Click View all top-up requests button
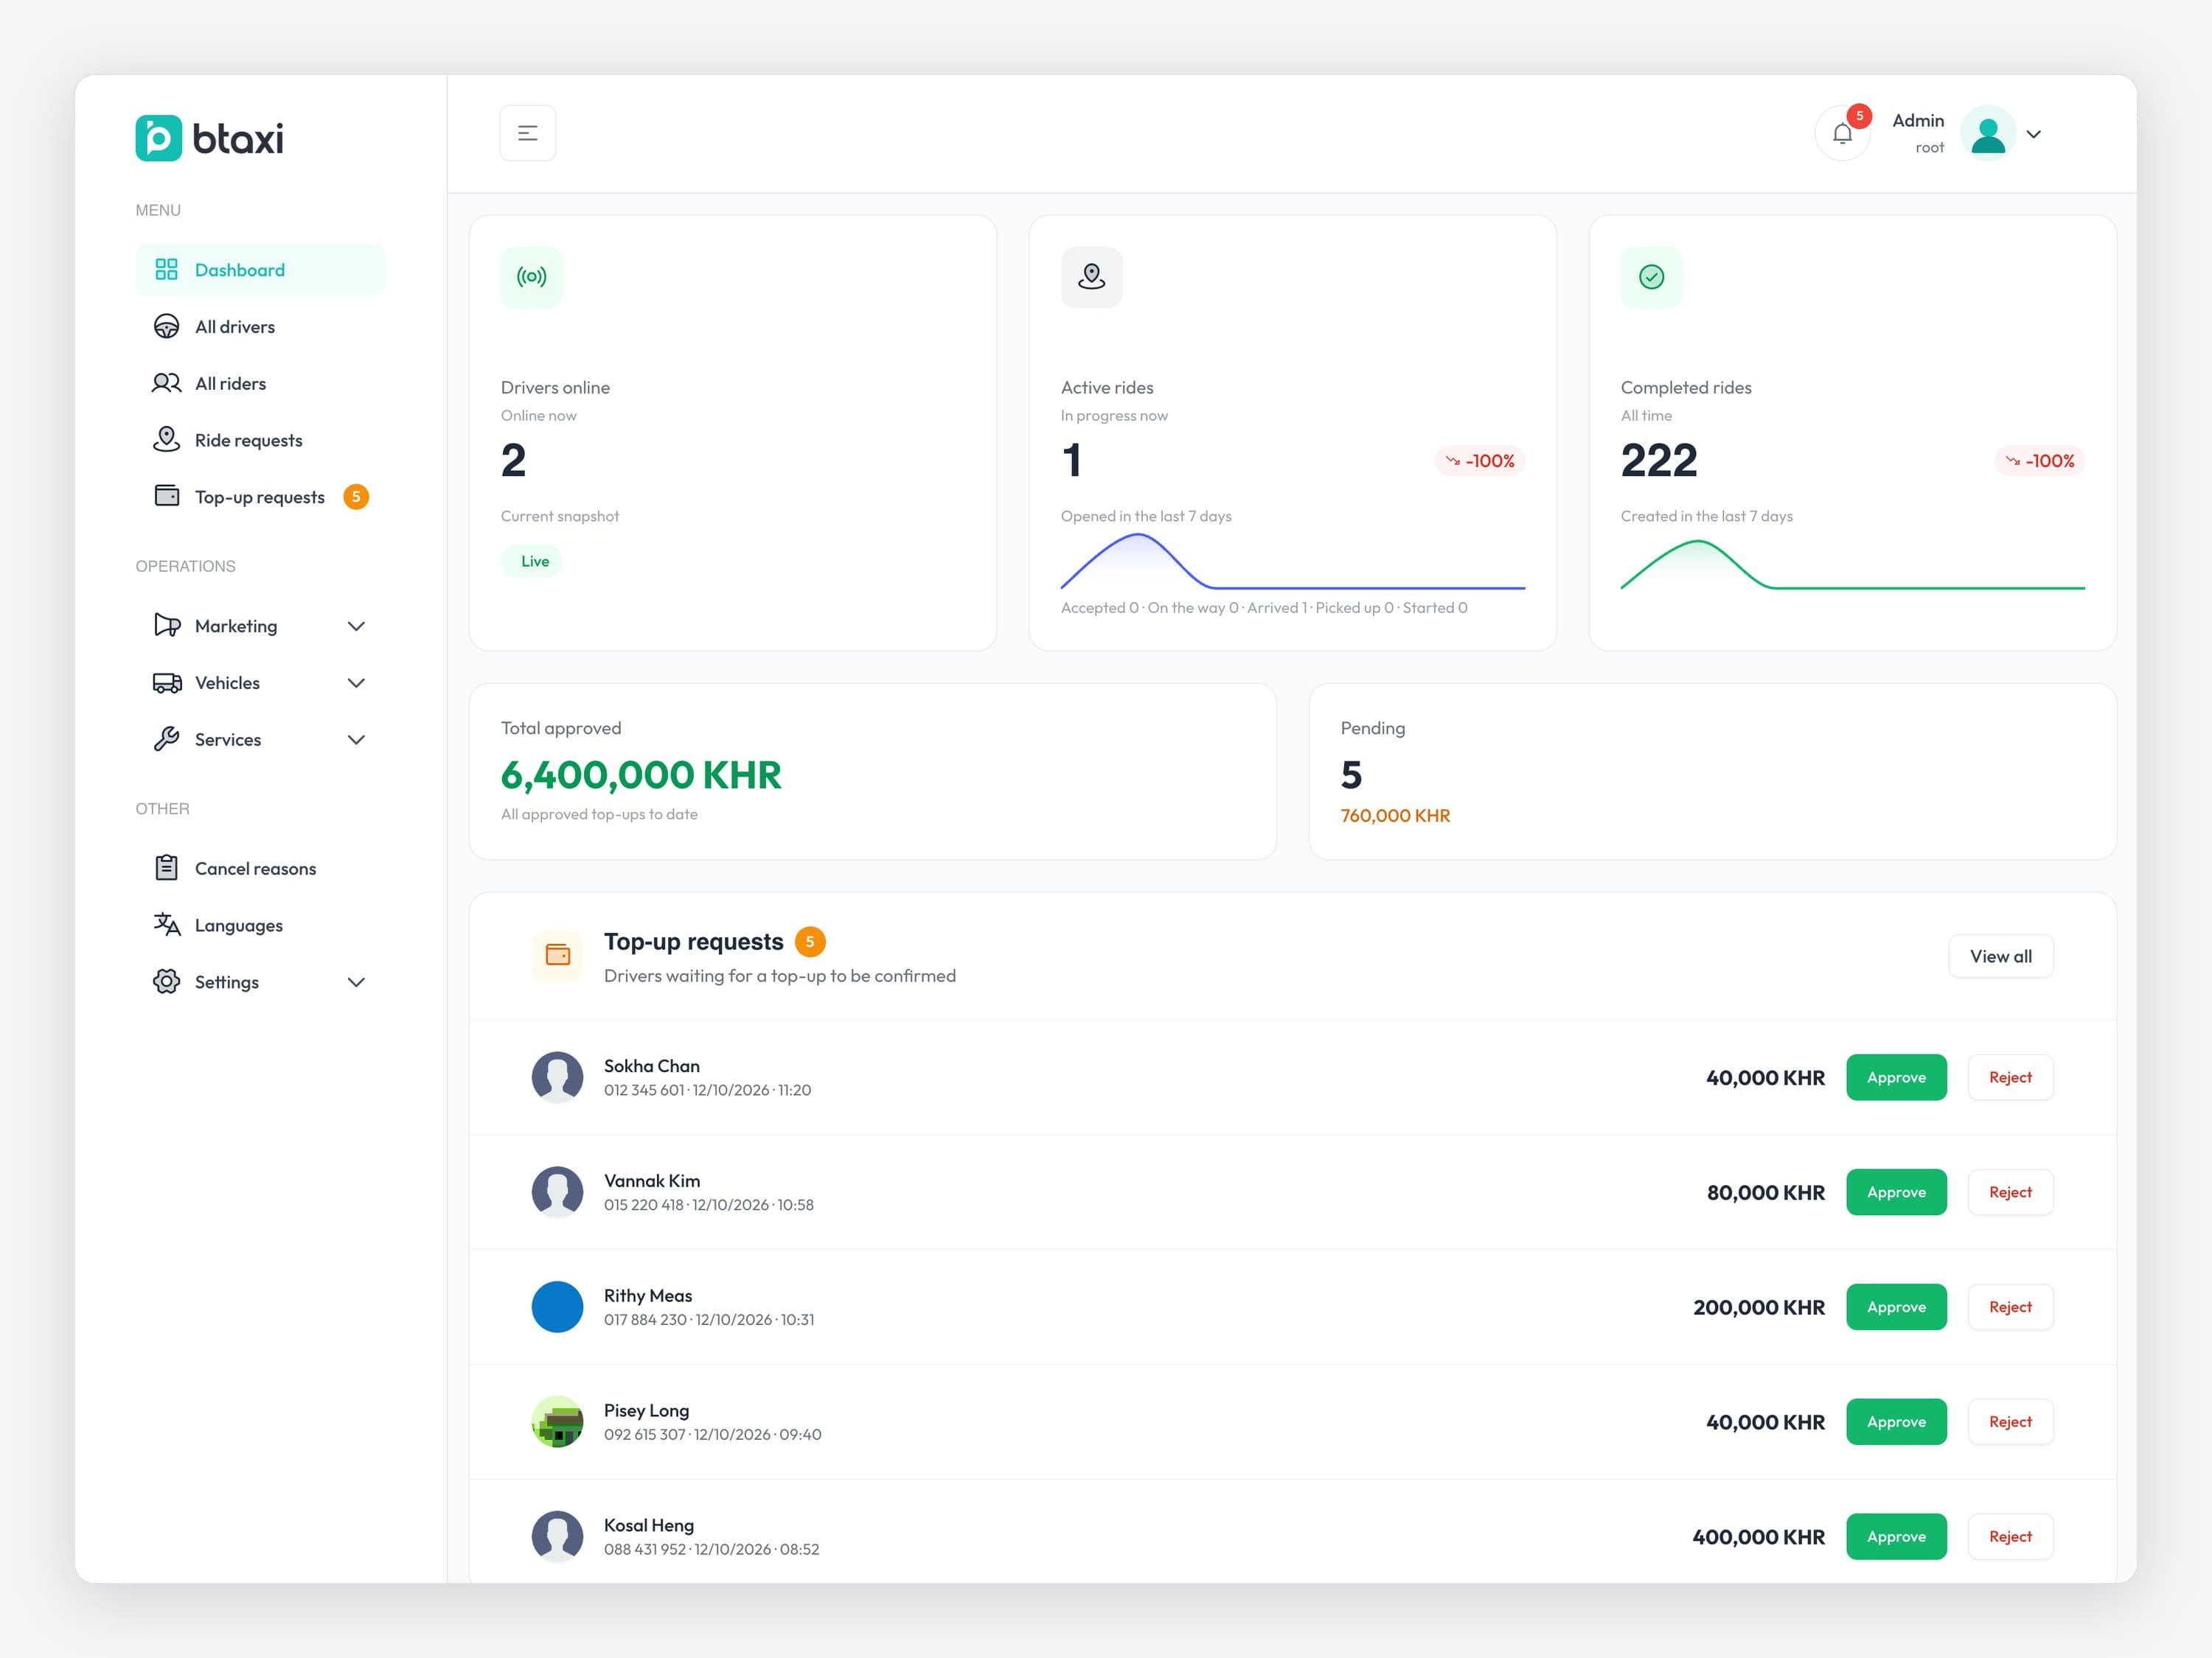 pyautogui.click(x=2000, y=956)
